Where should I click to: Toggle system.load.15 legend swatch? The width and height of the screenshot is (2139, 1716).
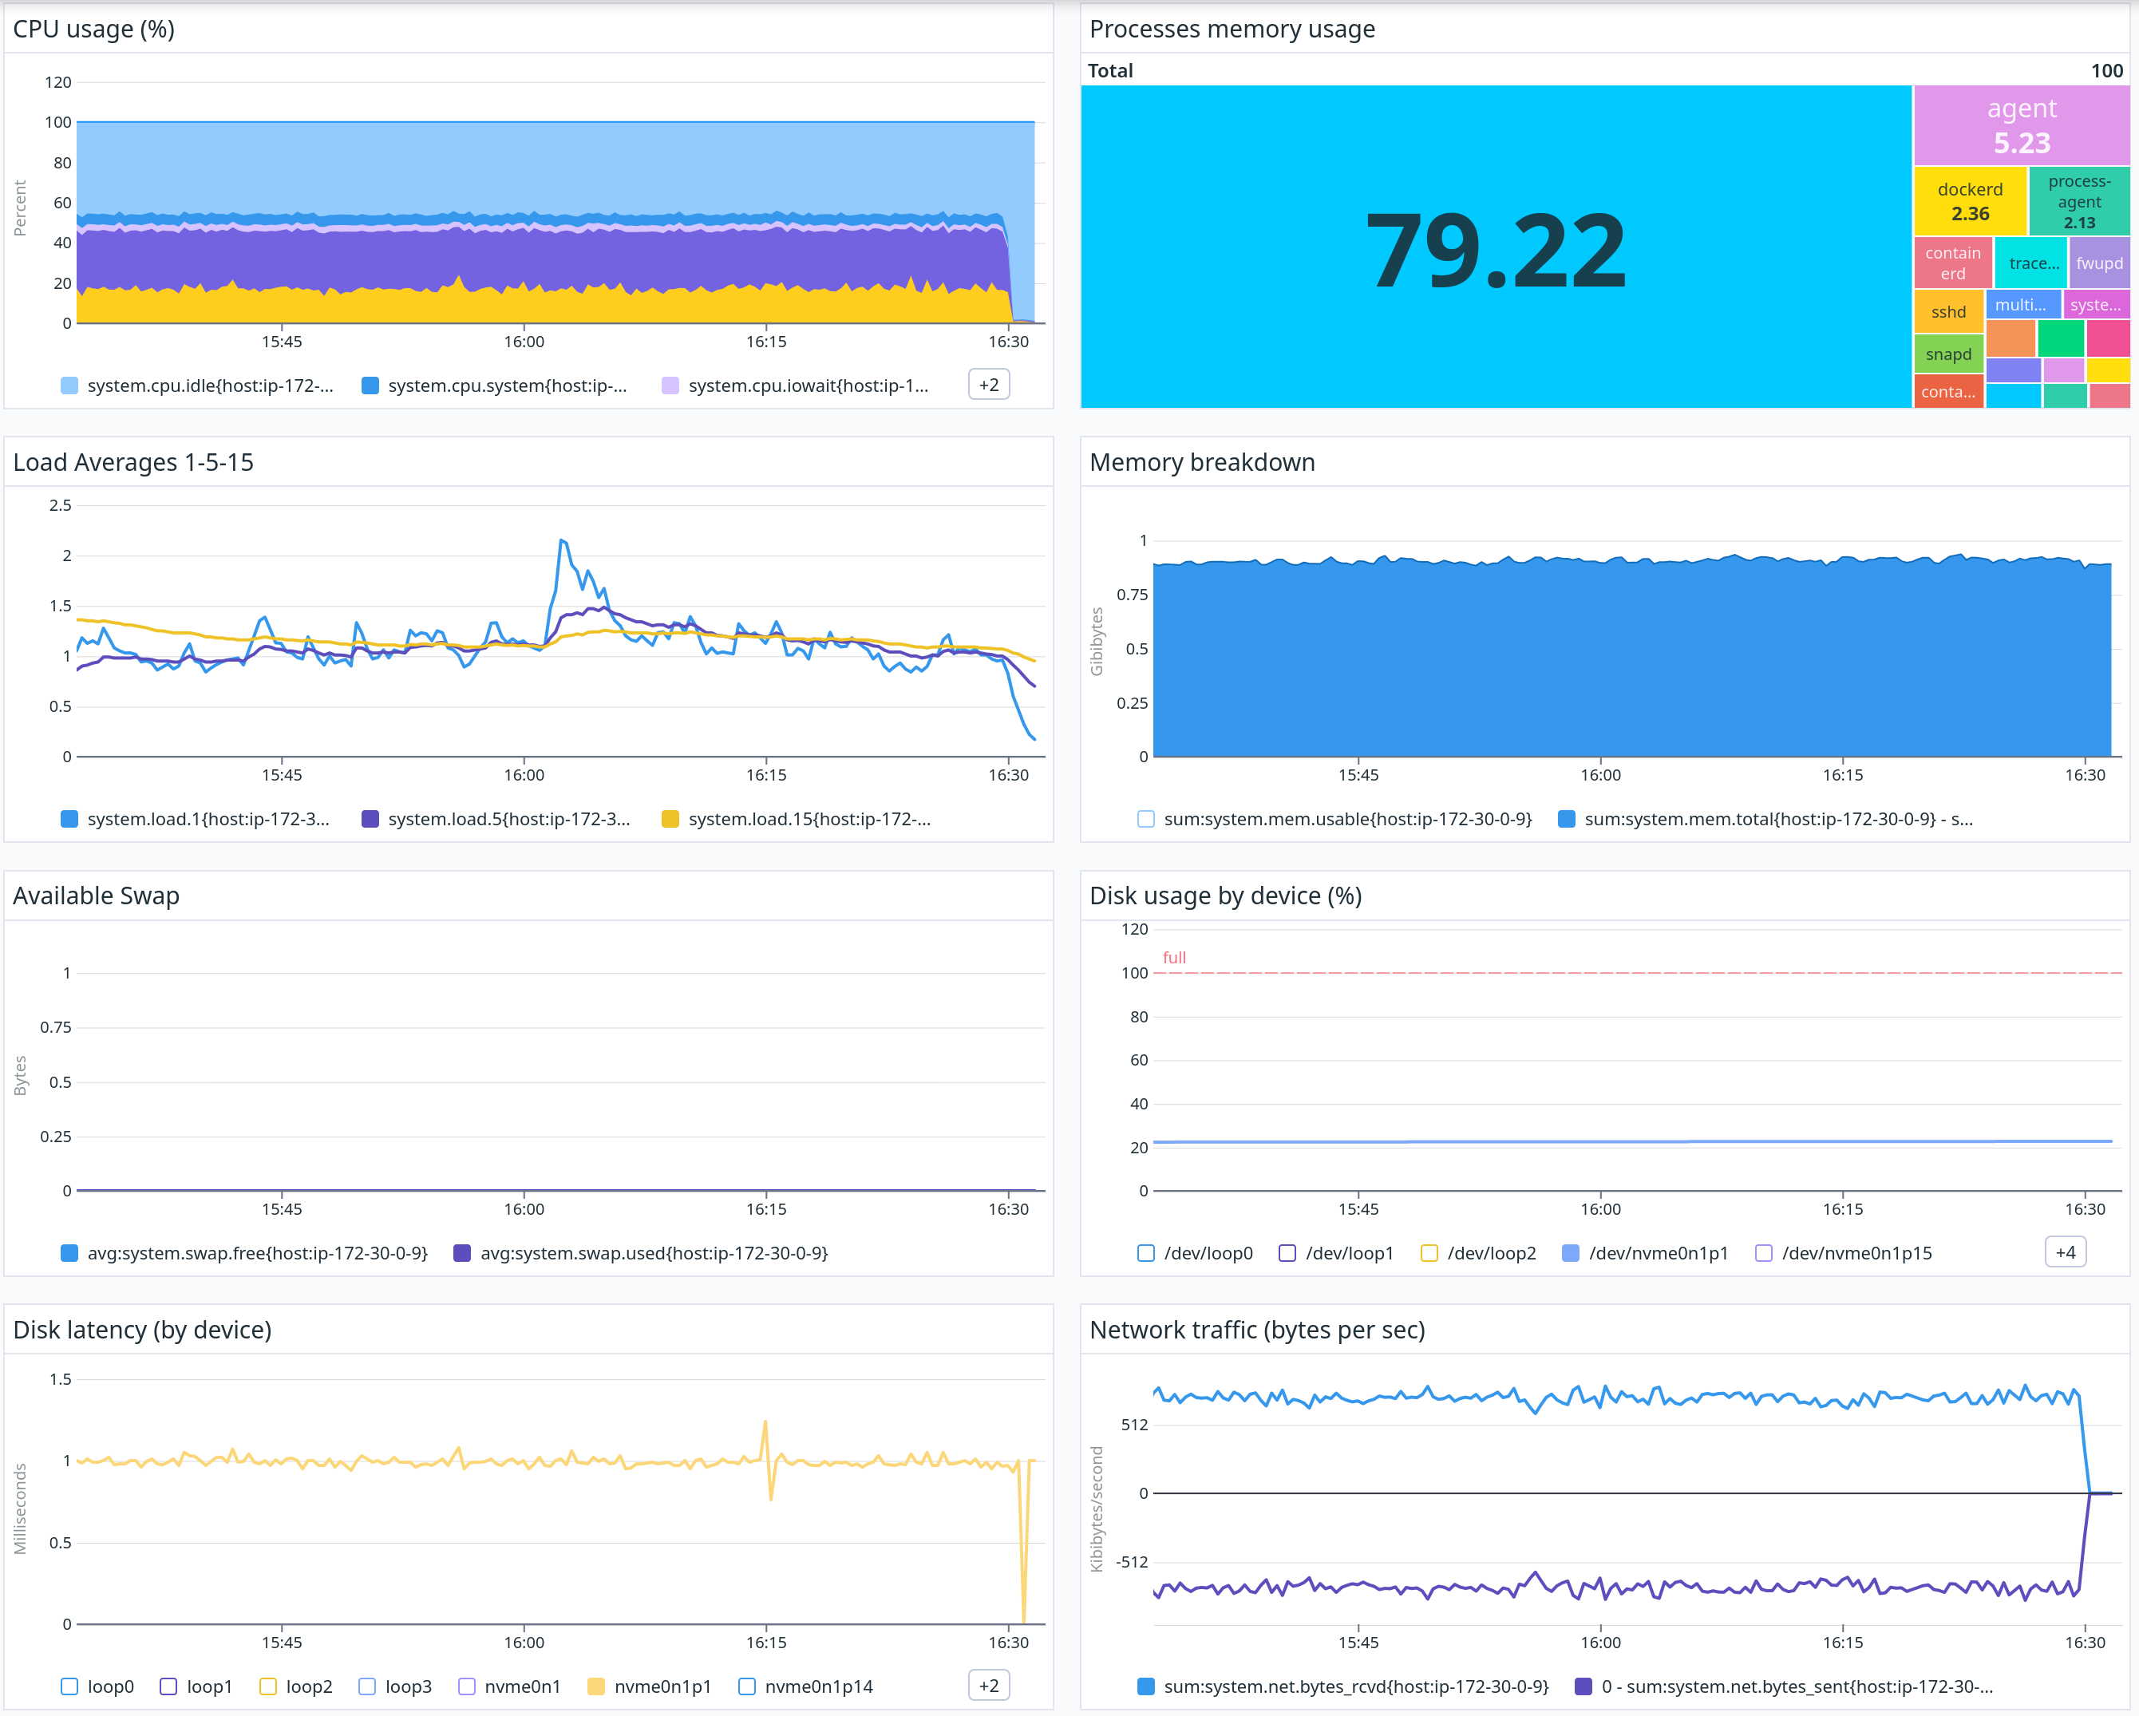670,820
